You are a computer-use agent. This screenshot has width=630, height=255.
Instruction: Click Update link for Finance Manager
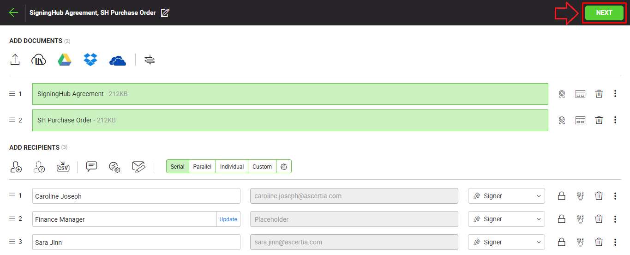(228, 219)
